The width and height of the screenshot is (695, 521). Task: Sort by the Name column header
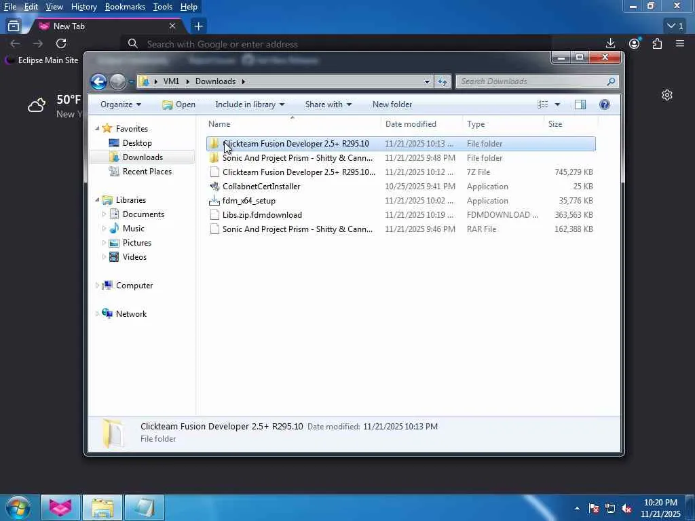(293, 124)
